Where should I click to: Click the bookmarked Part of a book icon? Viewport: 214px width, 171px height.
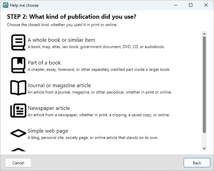pyautogui.click(x=18, y=65)
